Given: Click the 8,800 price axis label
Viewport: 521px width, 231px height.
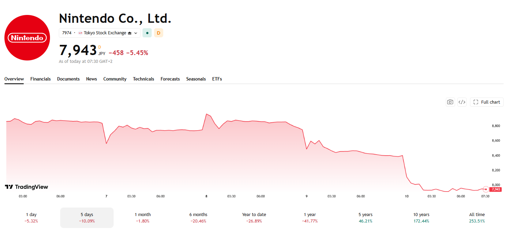Looking at the screenshot, I should point(496,126).
